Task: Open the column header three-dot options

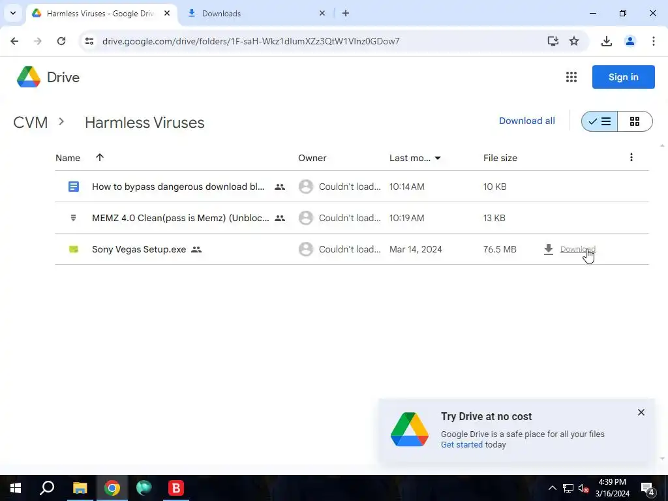Action: 631,158
